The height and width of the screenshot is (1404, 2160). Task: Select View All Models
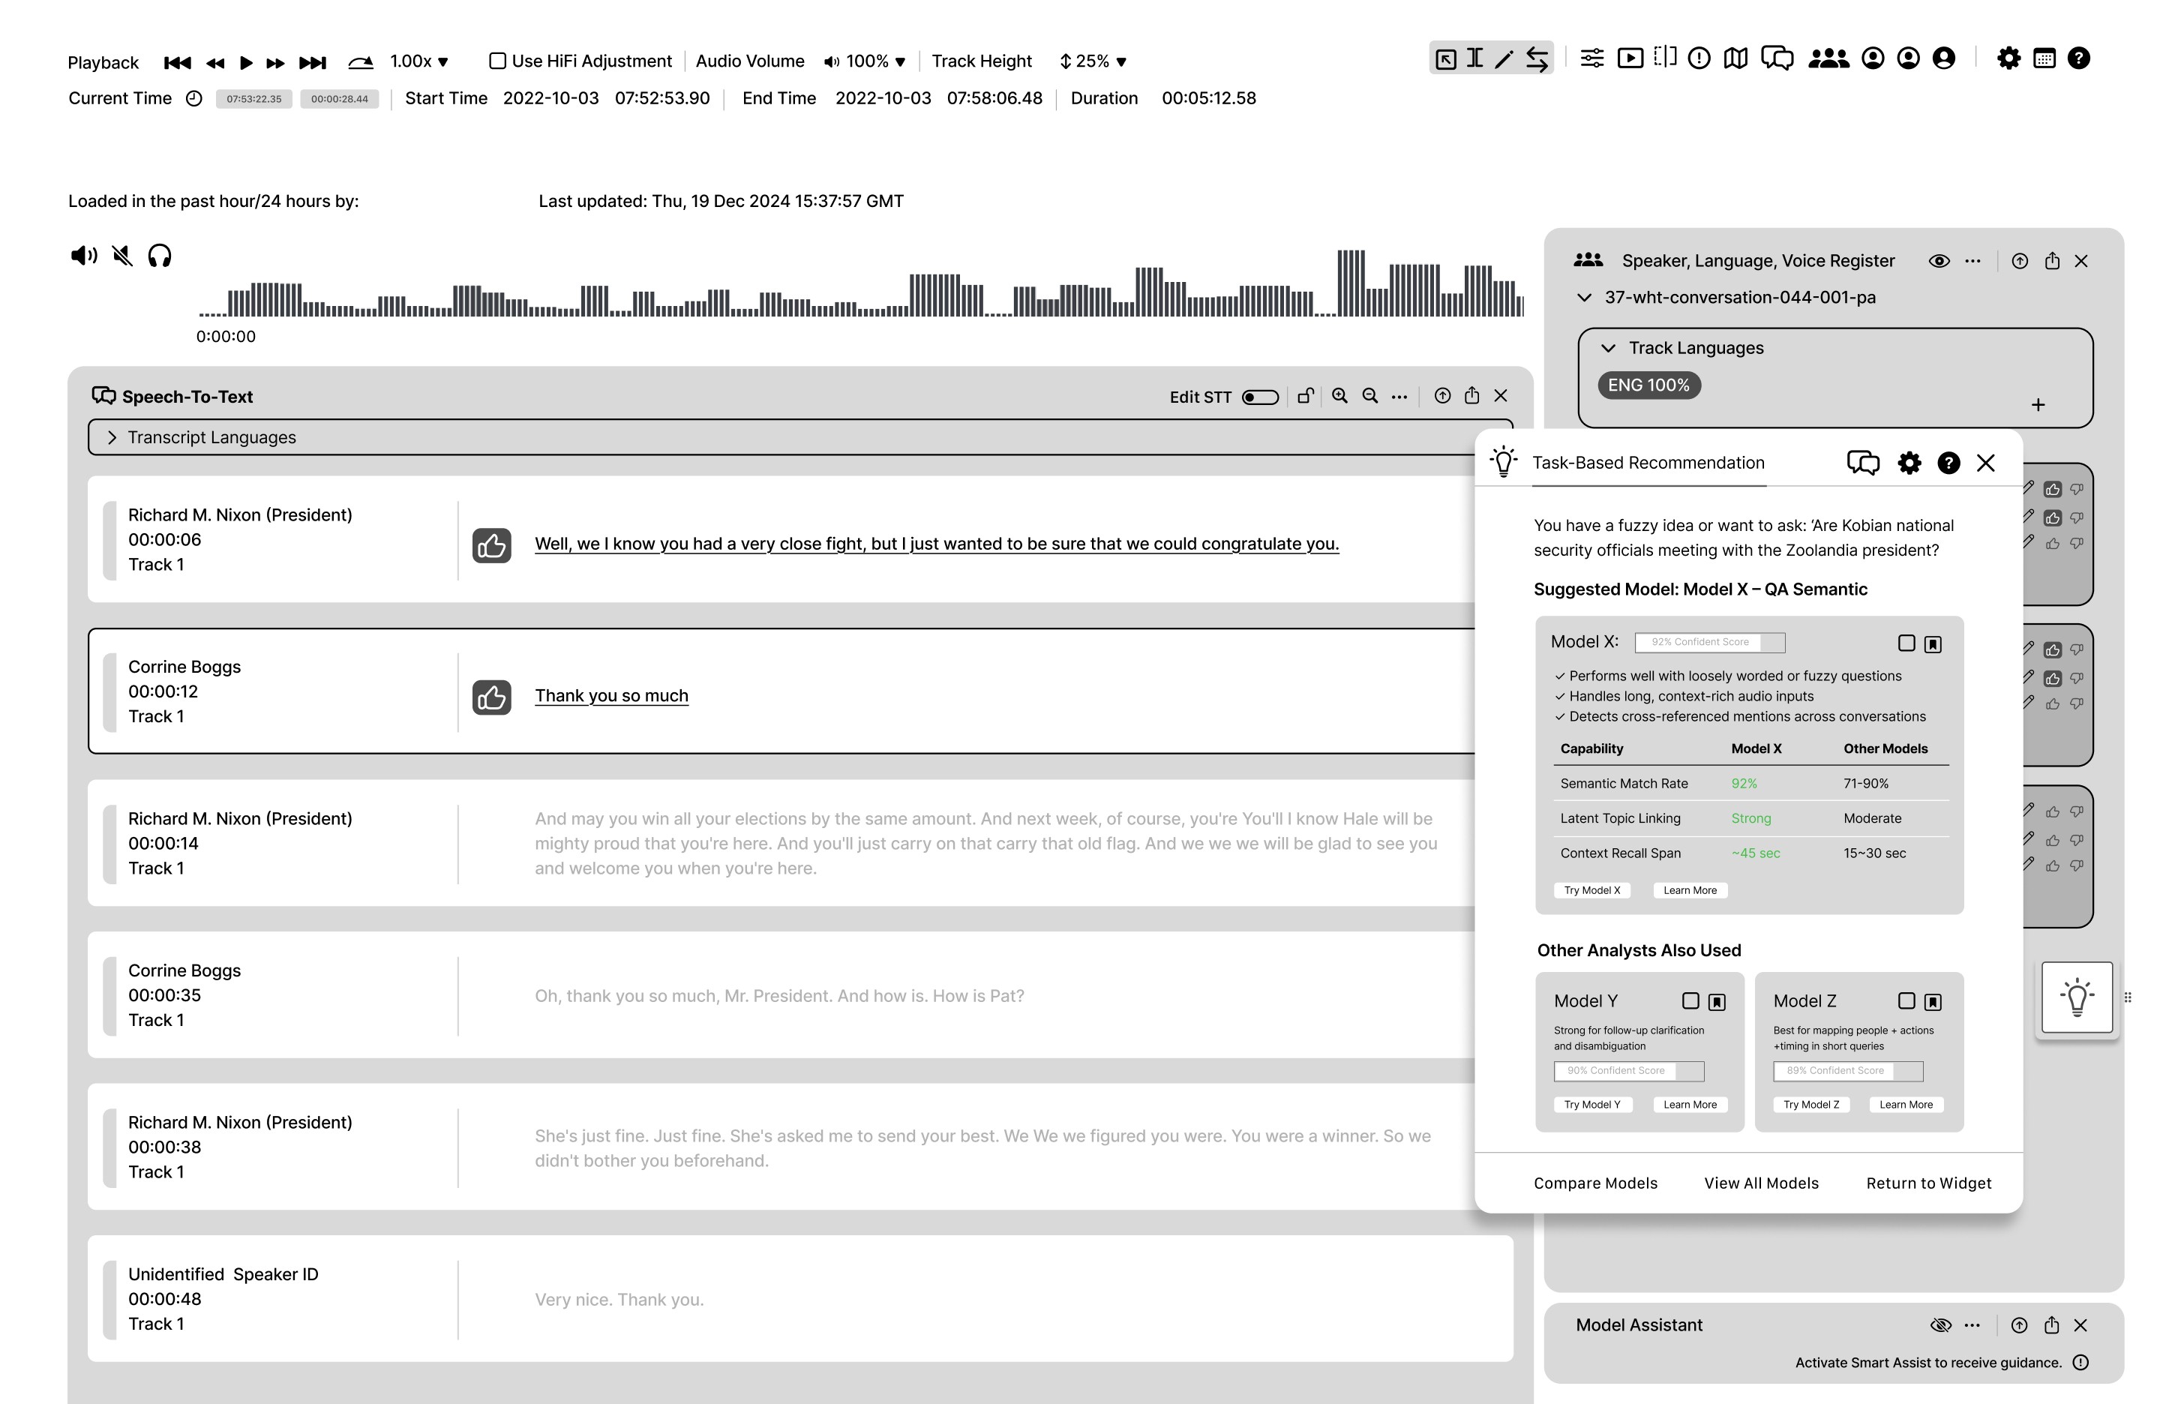[1761, 1183]
